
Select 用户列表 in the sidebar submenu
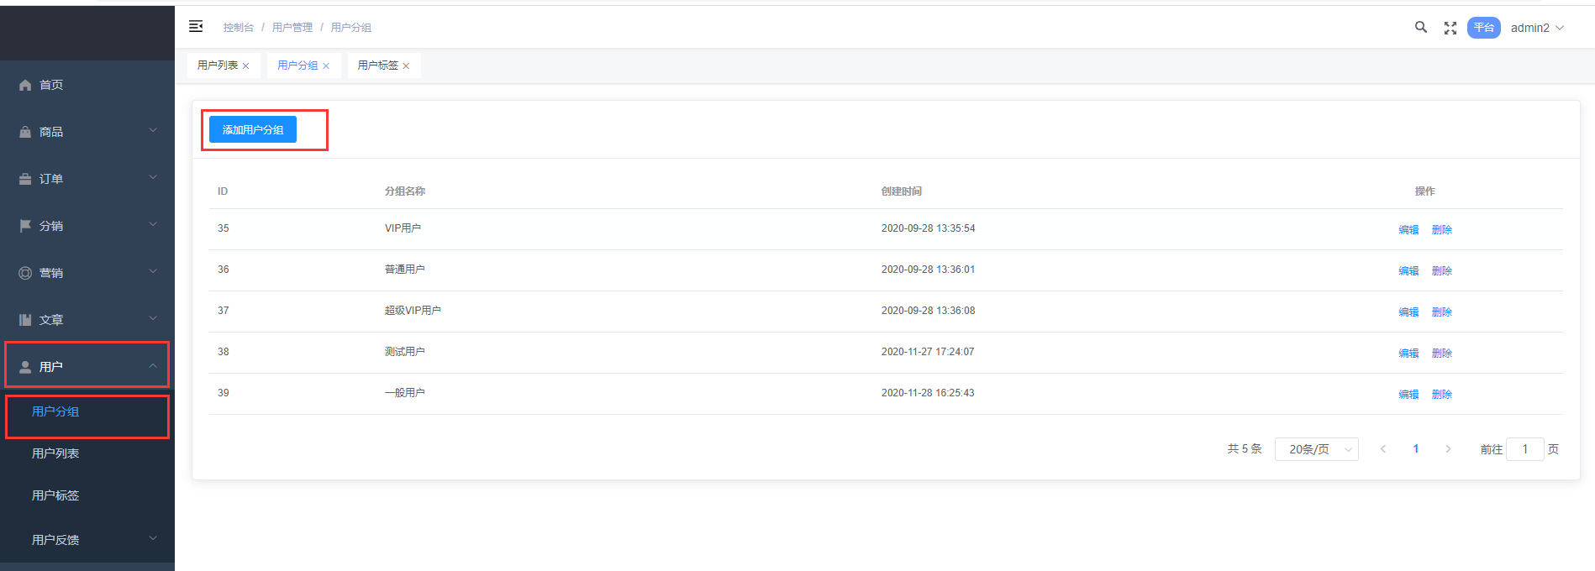pyautogui.click(x=55, y=453)
